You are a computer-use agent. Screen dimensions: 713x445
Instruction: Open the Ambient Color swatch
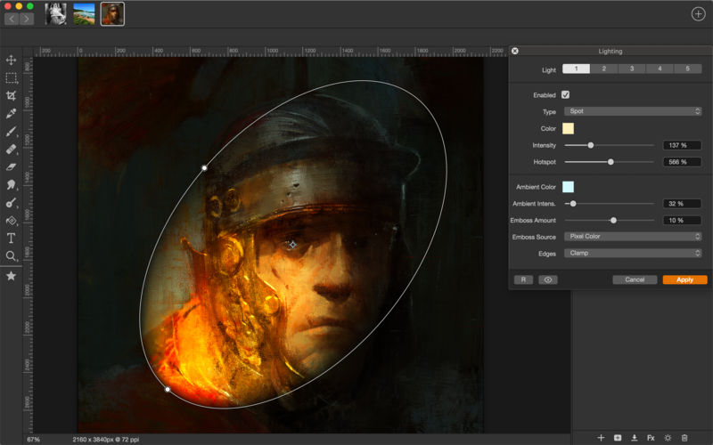[569, 187]
